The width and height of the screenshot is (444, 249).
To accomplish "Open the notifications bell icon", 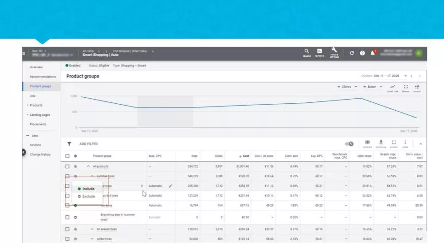I will pyautogui.click(x=373, y=53).
